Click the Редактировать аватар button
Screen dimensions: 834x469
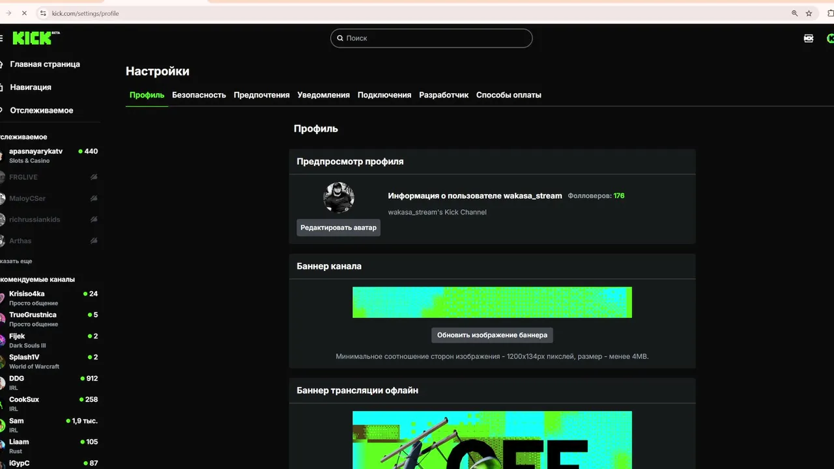[338, 227]
